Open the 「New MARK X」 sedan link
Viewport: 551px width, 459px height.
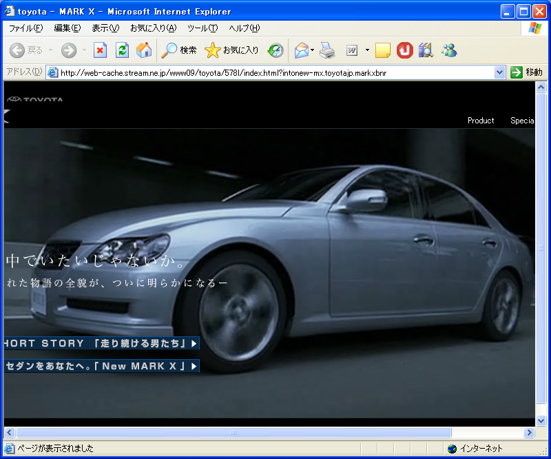(x=101, y=366)
